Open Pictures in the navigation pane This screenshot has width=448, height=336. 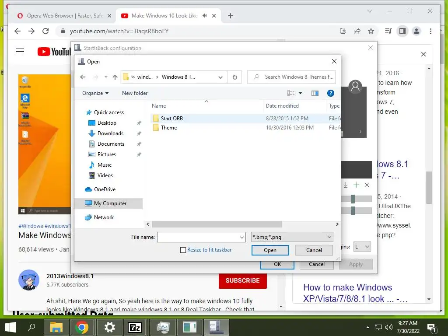106,154
